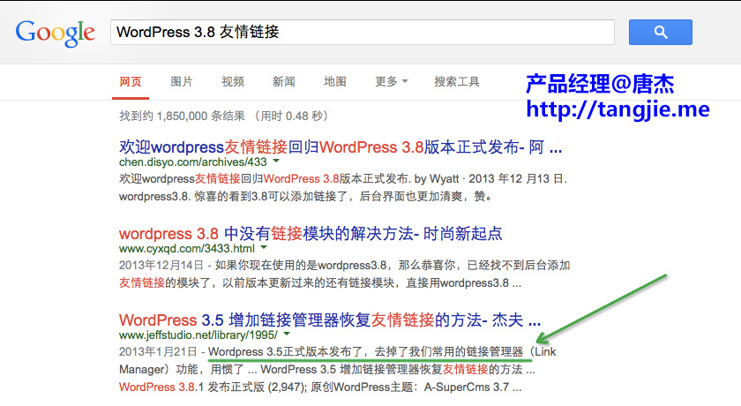Image resolution: width=741 pixels, height=406 pixels.
Task: Focus the search box containing WordPress 3.8 友情链接
Action: click(x=363, y=32)
